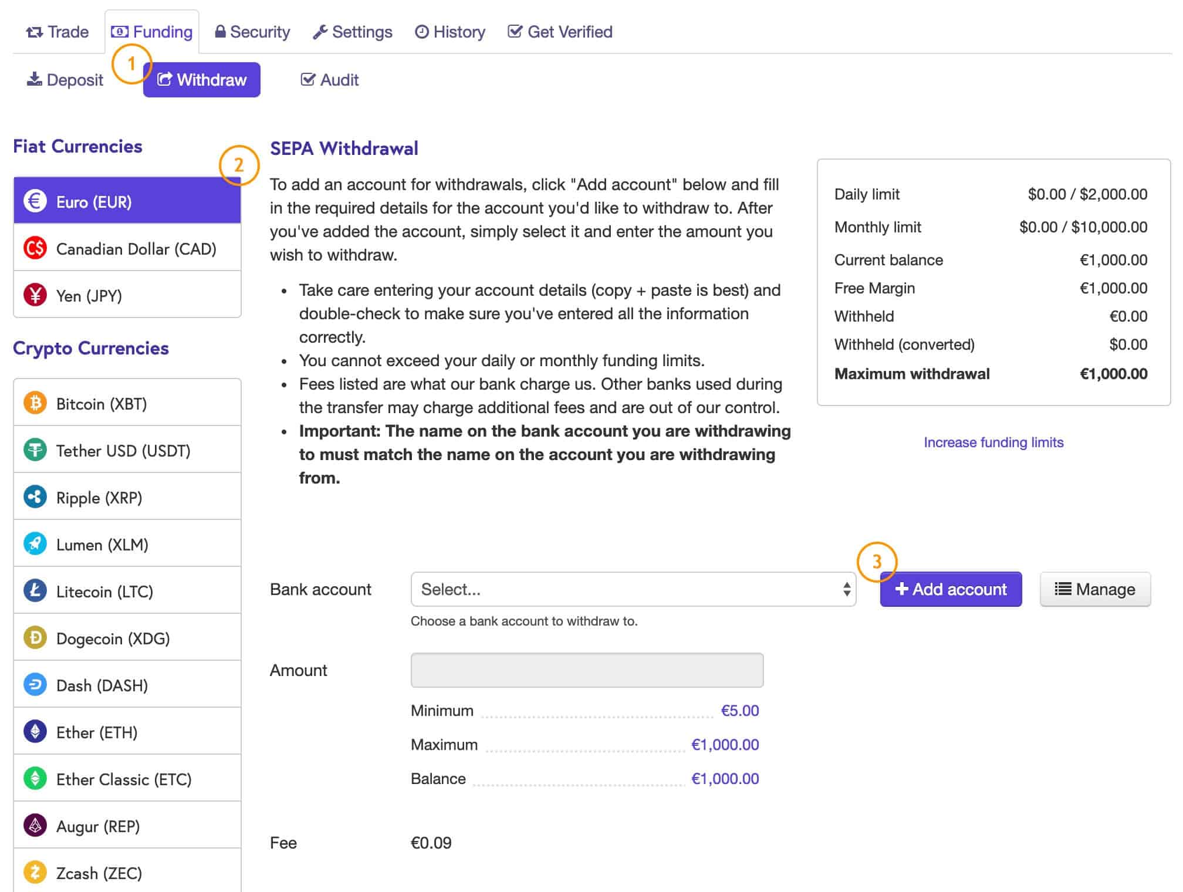Switch to the Funding tab
The image size is (1183, 892).
[x=152, y=31]
